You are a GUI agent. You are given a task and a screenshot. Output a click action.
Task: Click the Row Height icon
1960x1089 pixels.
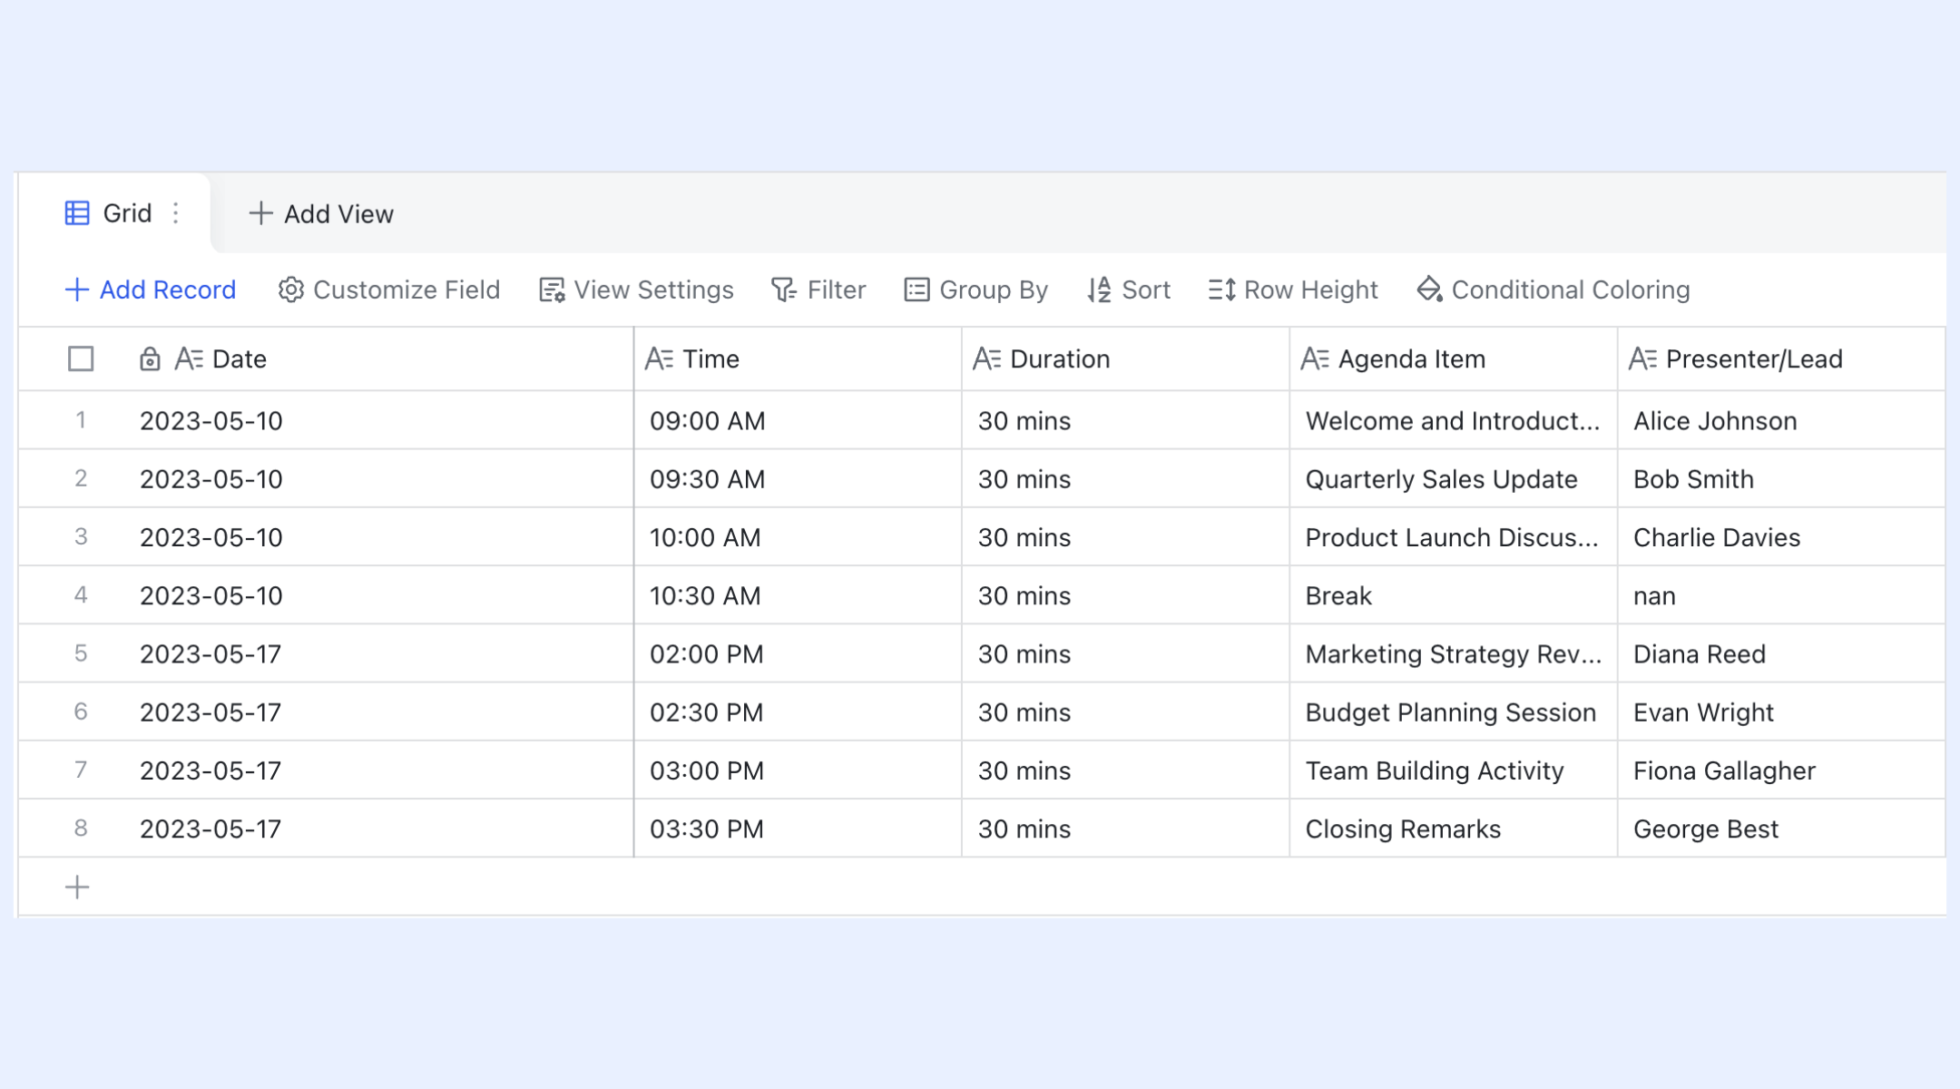[1221, 289]
